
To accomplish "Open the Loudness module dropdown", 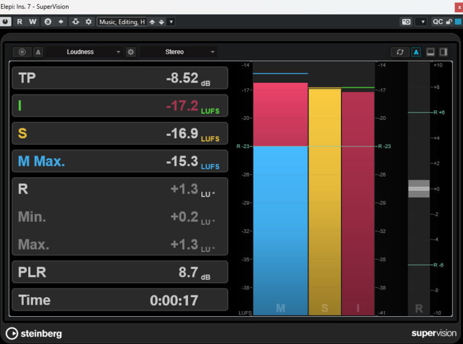I will click(84, 52).
